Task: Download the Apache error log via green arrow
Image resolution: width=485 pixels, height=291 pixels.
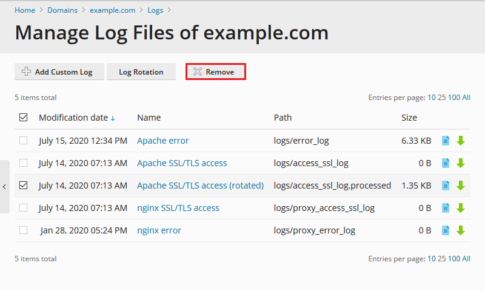Action: tap(460, 141)
